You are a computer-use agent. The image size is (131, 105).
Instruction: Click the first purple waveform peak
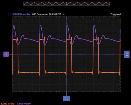pos(14,26)
